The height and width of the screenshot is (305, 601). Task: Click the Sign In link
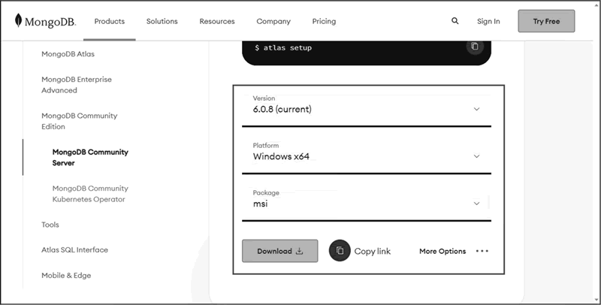[x=488, y=22]
